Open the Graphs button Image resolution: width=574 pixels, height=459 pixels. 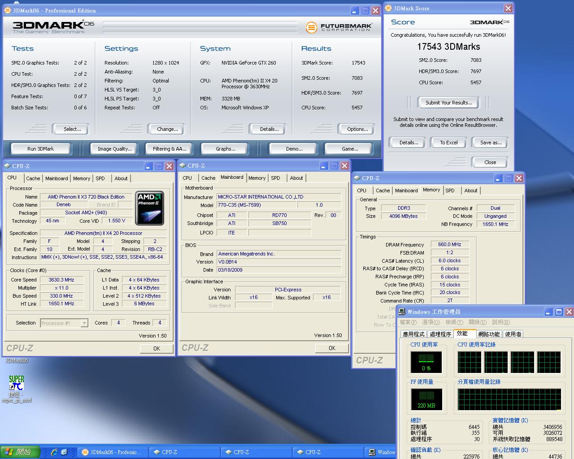pos(225,149)
